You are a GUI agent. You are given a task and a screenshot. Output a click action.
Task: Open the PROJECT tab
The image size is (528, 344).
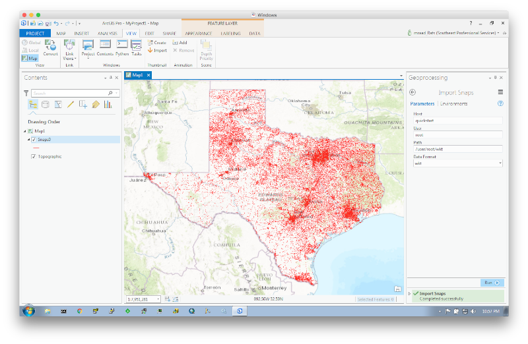point(35,34)
